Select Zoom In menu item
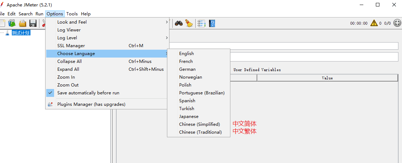The width and height of the screenshot is (402, 163). tap(107, 77)
